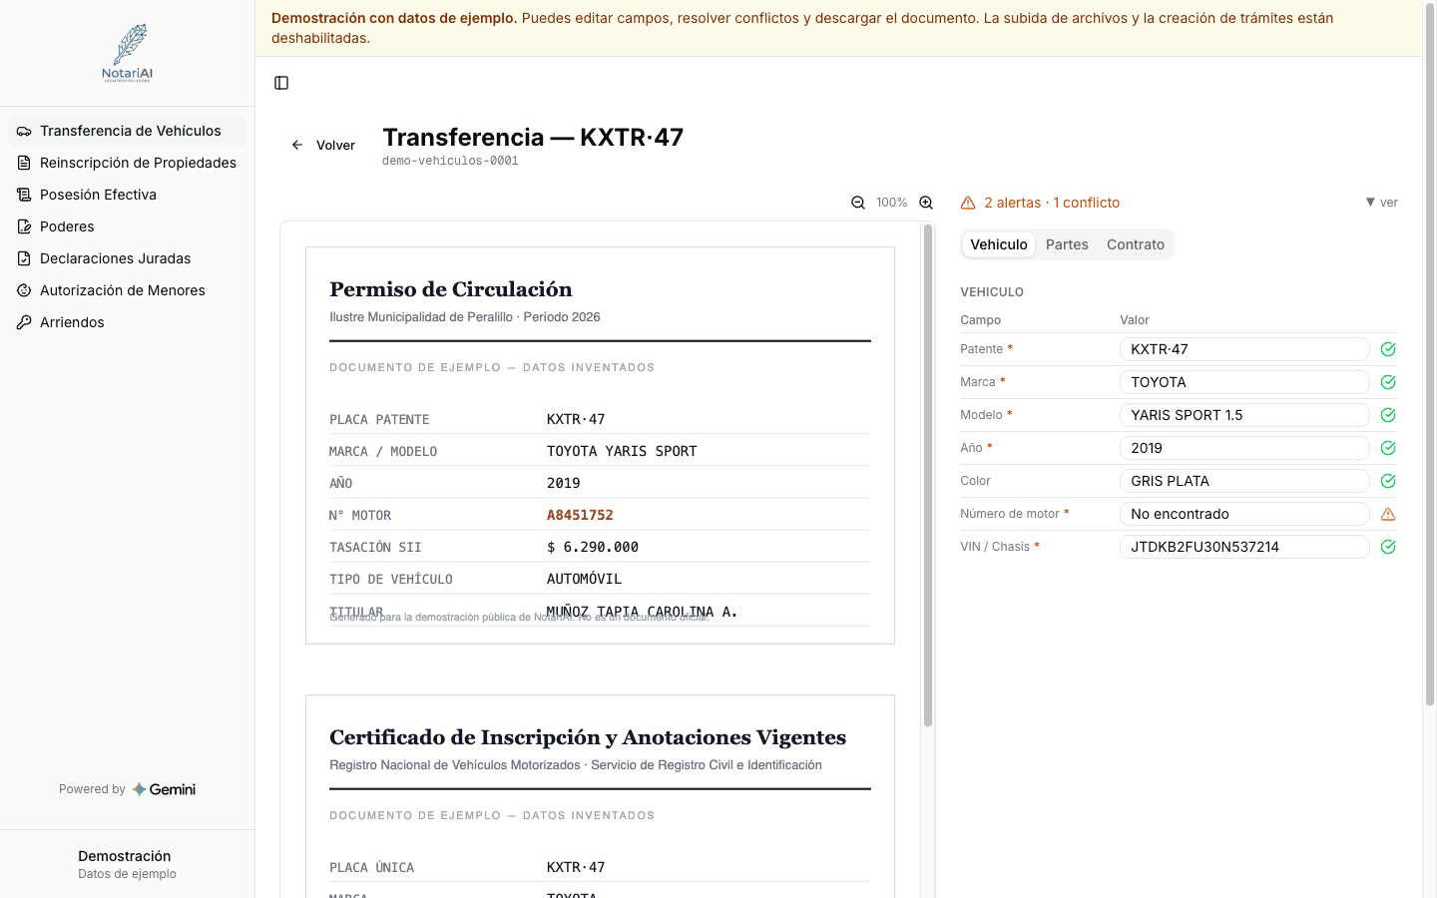This screenshot has width=1437, height=898.
Task: Click the warning triangle next to 2 alertas
Action: click(x=968, y=203)
